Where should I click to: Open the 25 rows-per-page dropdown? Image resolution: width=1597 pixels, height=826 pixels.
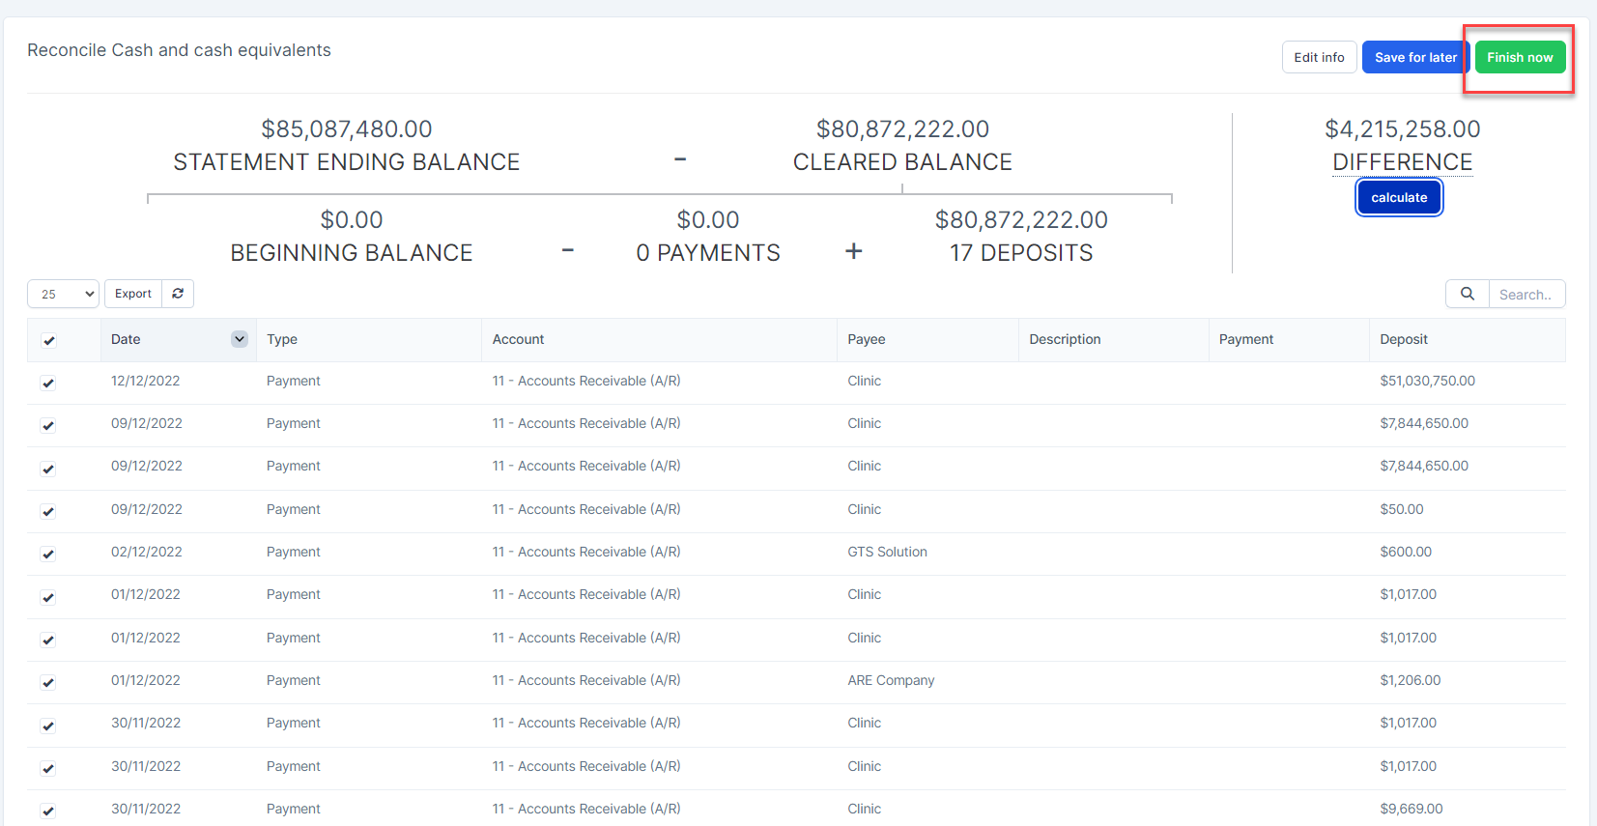(64, 294)
